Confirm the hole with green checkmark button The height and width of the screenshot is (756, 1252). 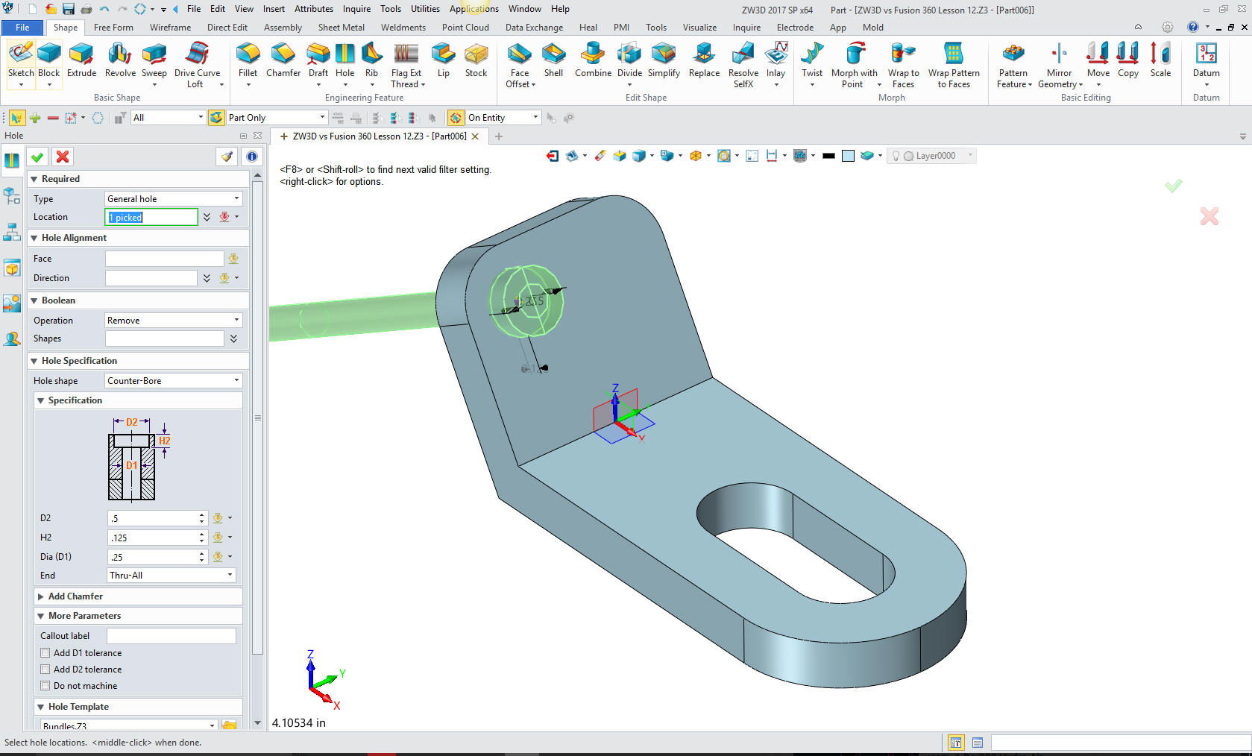coord(37,157)
